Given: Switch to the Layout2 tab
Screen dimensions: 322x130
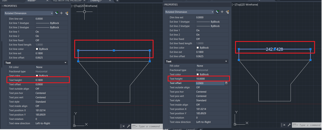Looking at the screenshot, I should 191,129.
